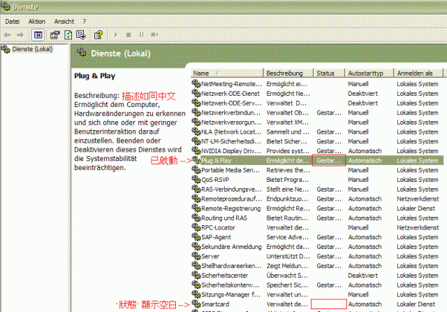Screen dimensions: 447x312
Task: Select the RPC-Locator service icon
Action: [x=196, y=227]
